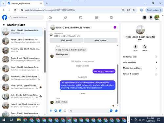Click Nikki's listing thumbnail in right panel
Viewport: 164px width, 123px height.
coord(140,30)
